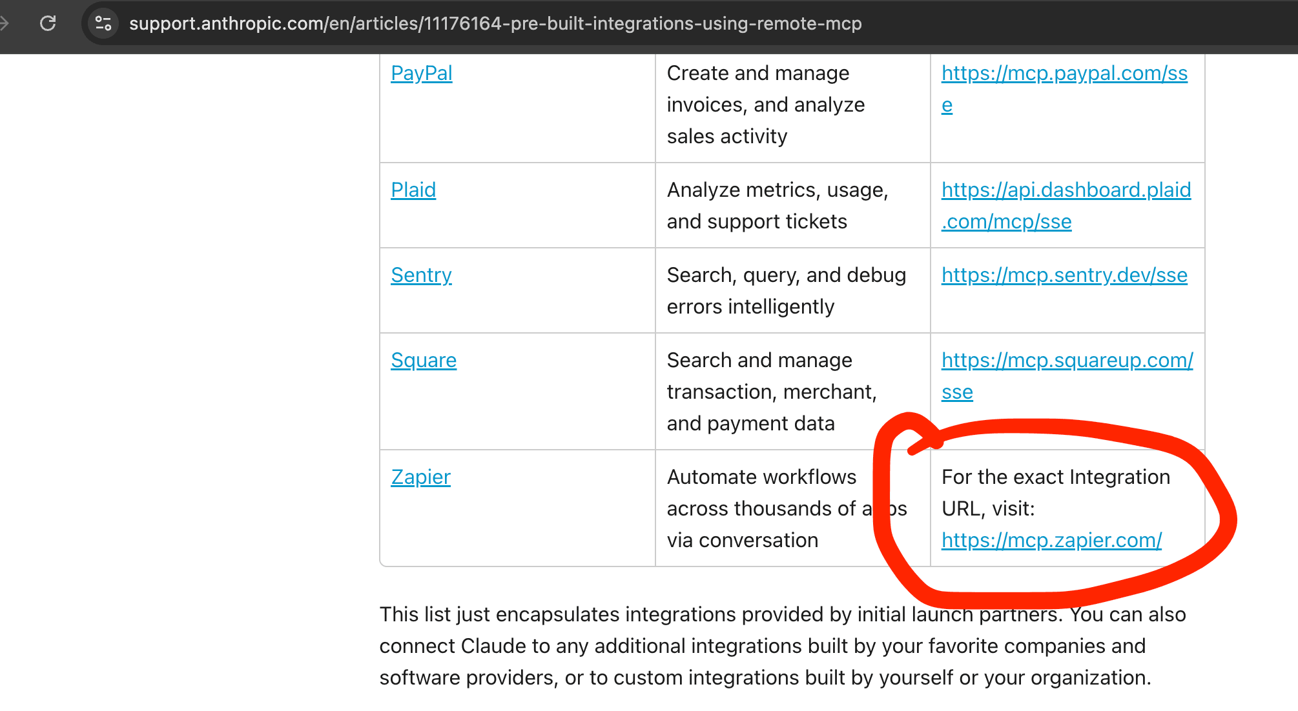Screen dimensions: 1298x711
Task: Open the PayPal integration link
Action: [421, 73]
